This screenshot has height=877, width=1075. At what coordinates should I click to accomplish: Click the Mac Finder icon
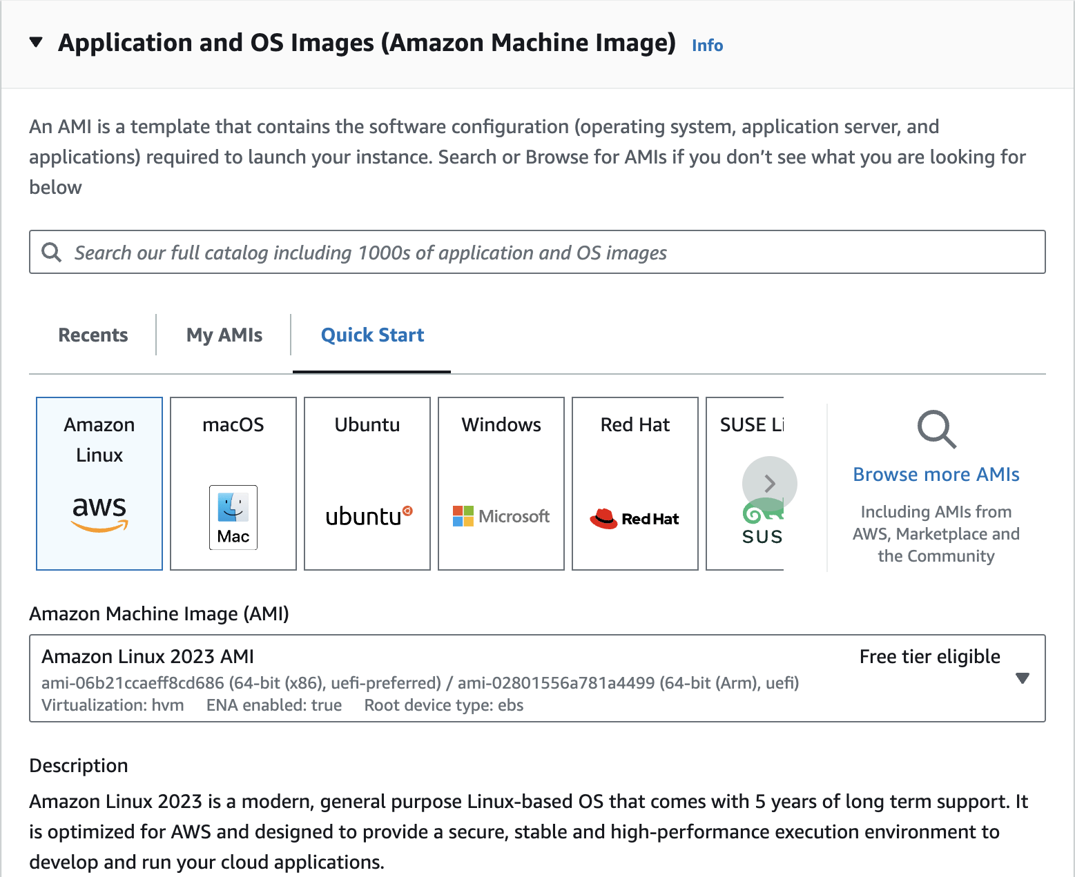[x=233, y=518]
